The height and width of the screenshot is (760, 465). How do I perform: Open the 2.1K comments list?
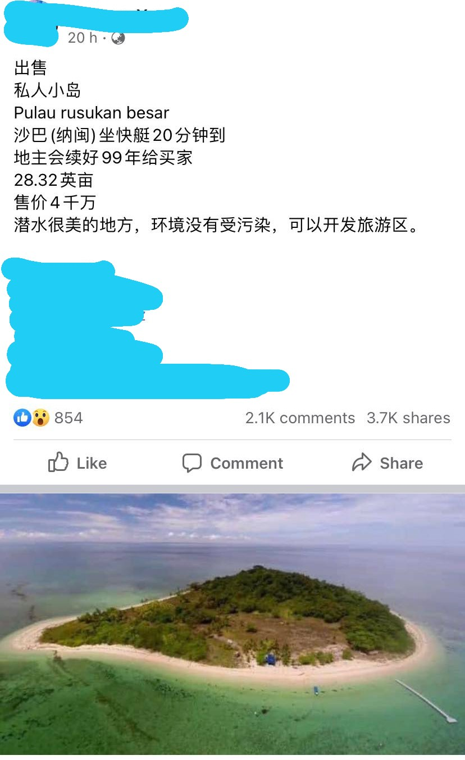tap(300, 418)
